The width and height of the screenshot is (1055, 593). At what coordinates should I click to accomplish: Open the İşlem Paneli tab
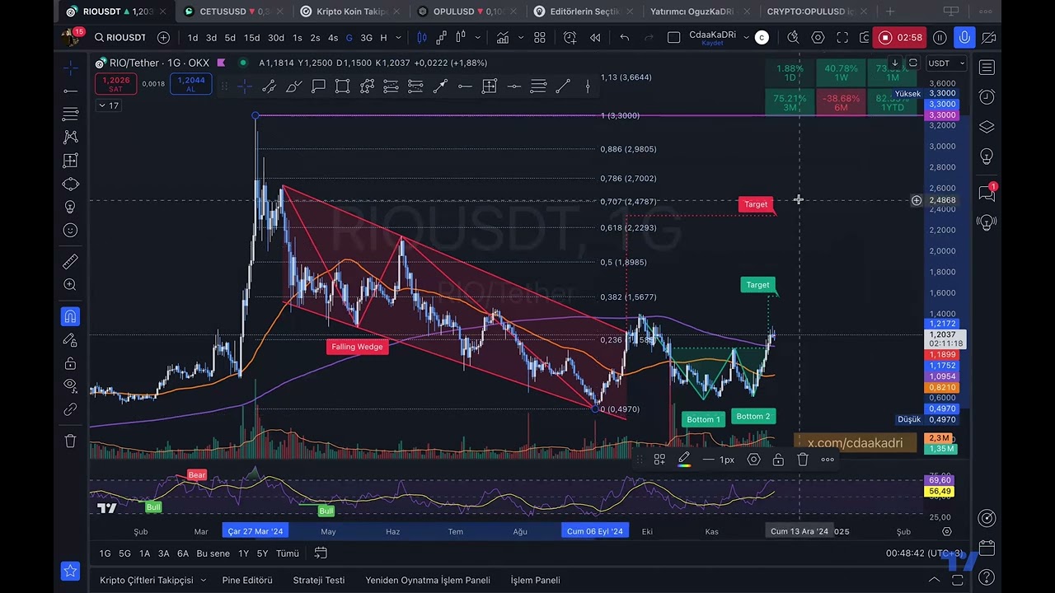536,580
